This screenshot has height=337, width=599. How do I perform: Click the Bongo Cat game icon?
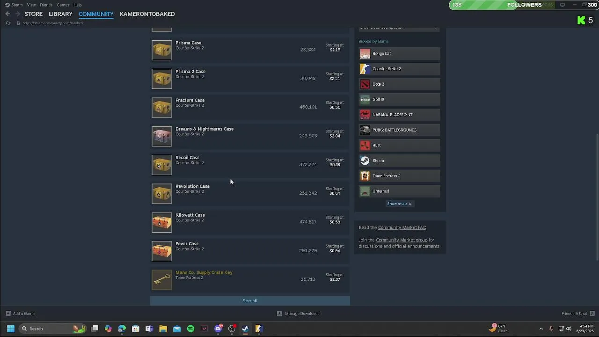(x=365, y=54)
